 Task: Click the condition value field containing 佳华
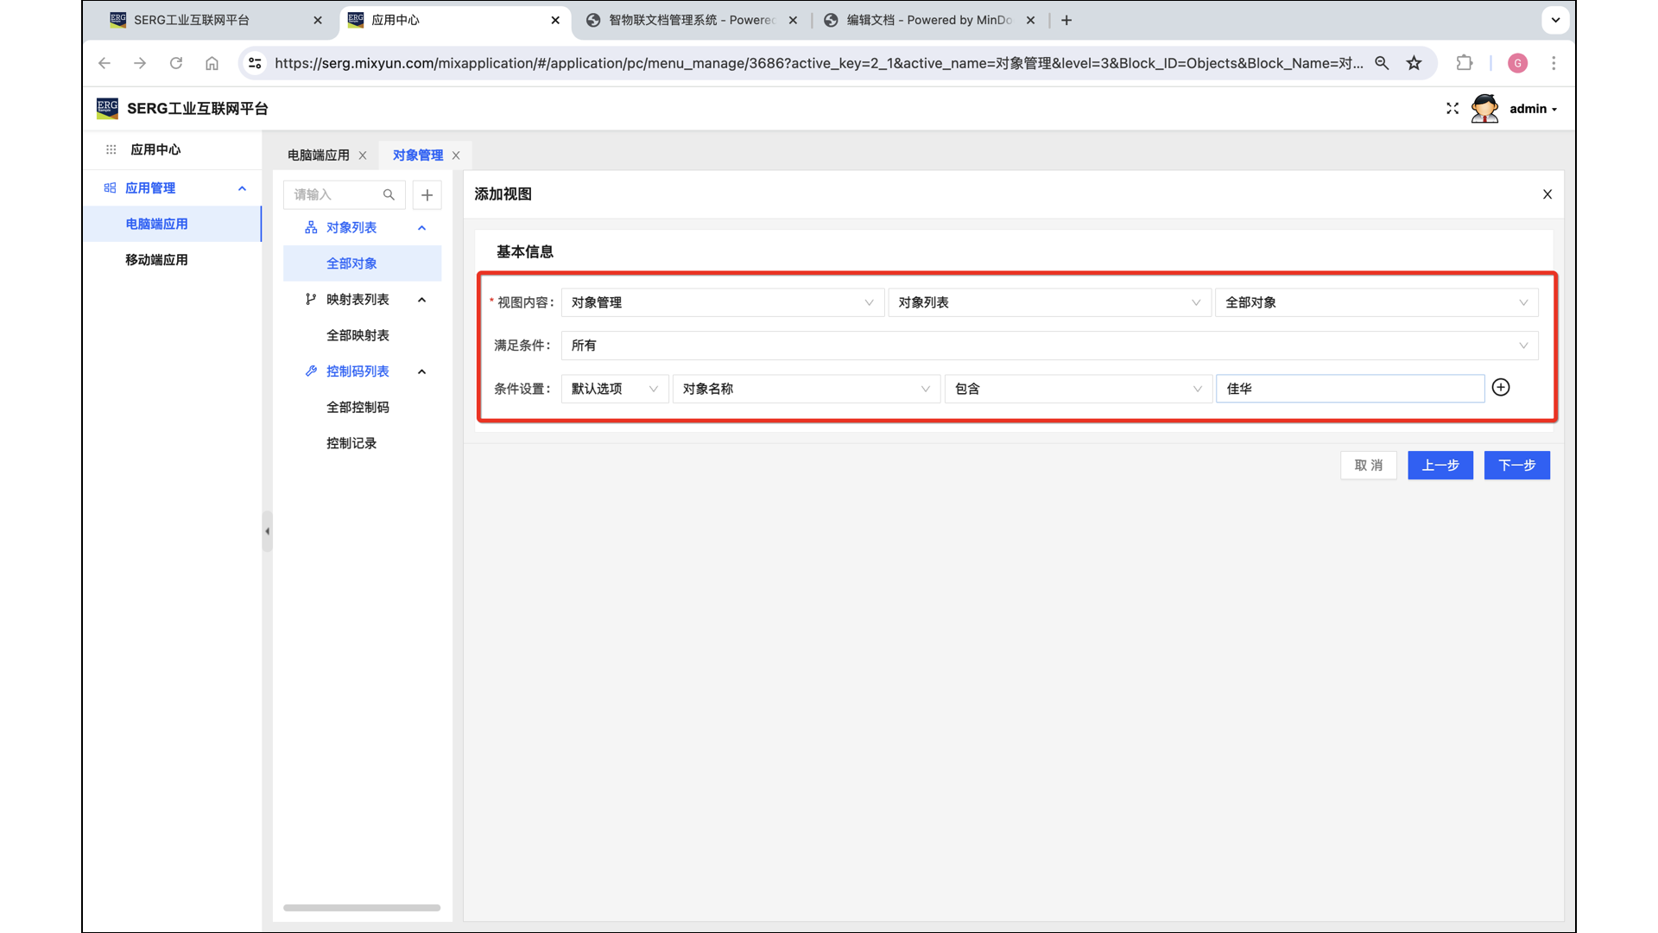[x=1349, y=389]
